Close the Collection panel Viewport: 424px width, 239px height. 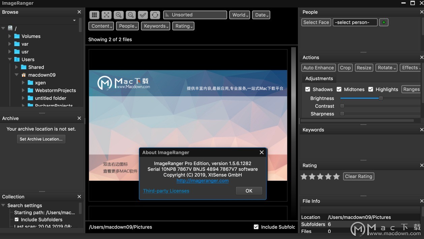(x=79, y=197)
